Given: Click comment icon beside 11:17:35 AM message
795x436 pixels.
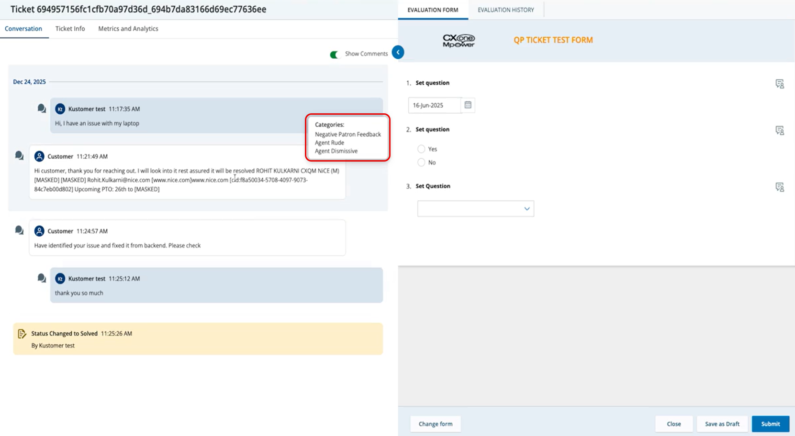Looking at the screenshot, I should [42, 109].
